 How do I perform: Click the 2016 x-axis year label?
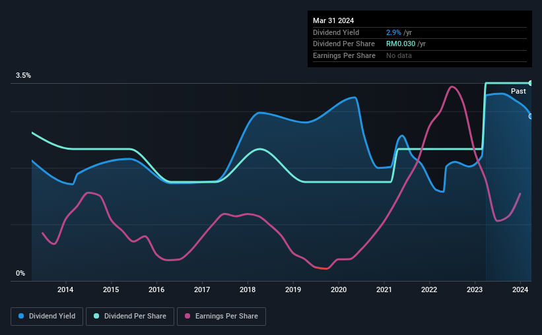156,289
